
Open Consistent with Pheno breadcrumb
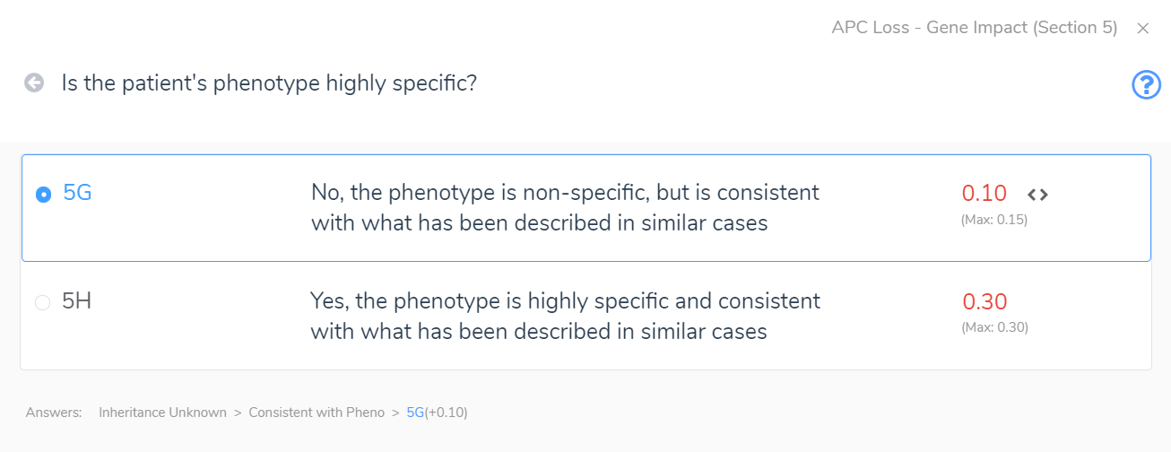pos(317,413)
